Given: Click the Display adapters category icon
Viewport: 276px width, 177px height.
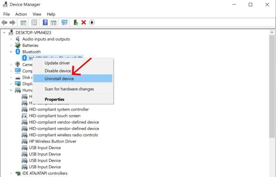Looking at the screenshot, I should pos(18,84).
